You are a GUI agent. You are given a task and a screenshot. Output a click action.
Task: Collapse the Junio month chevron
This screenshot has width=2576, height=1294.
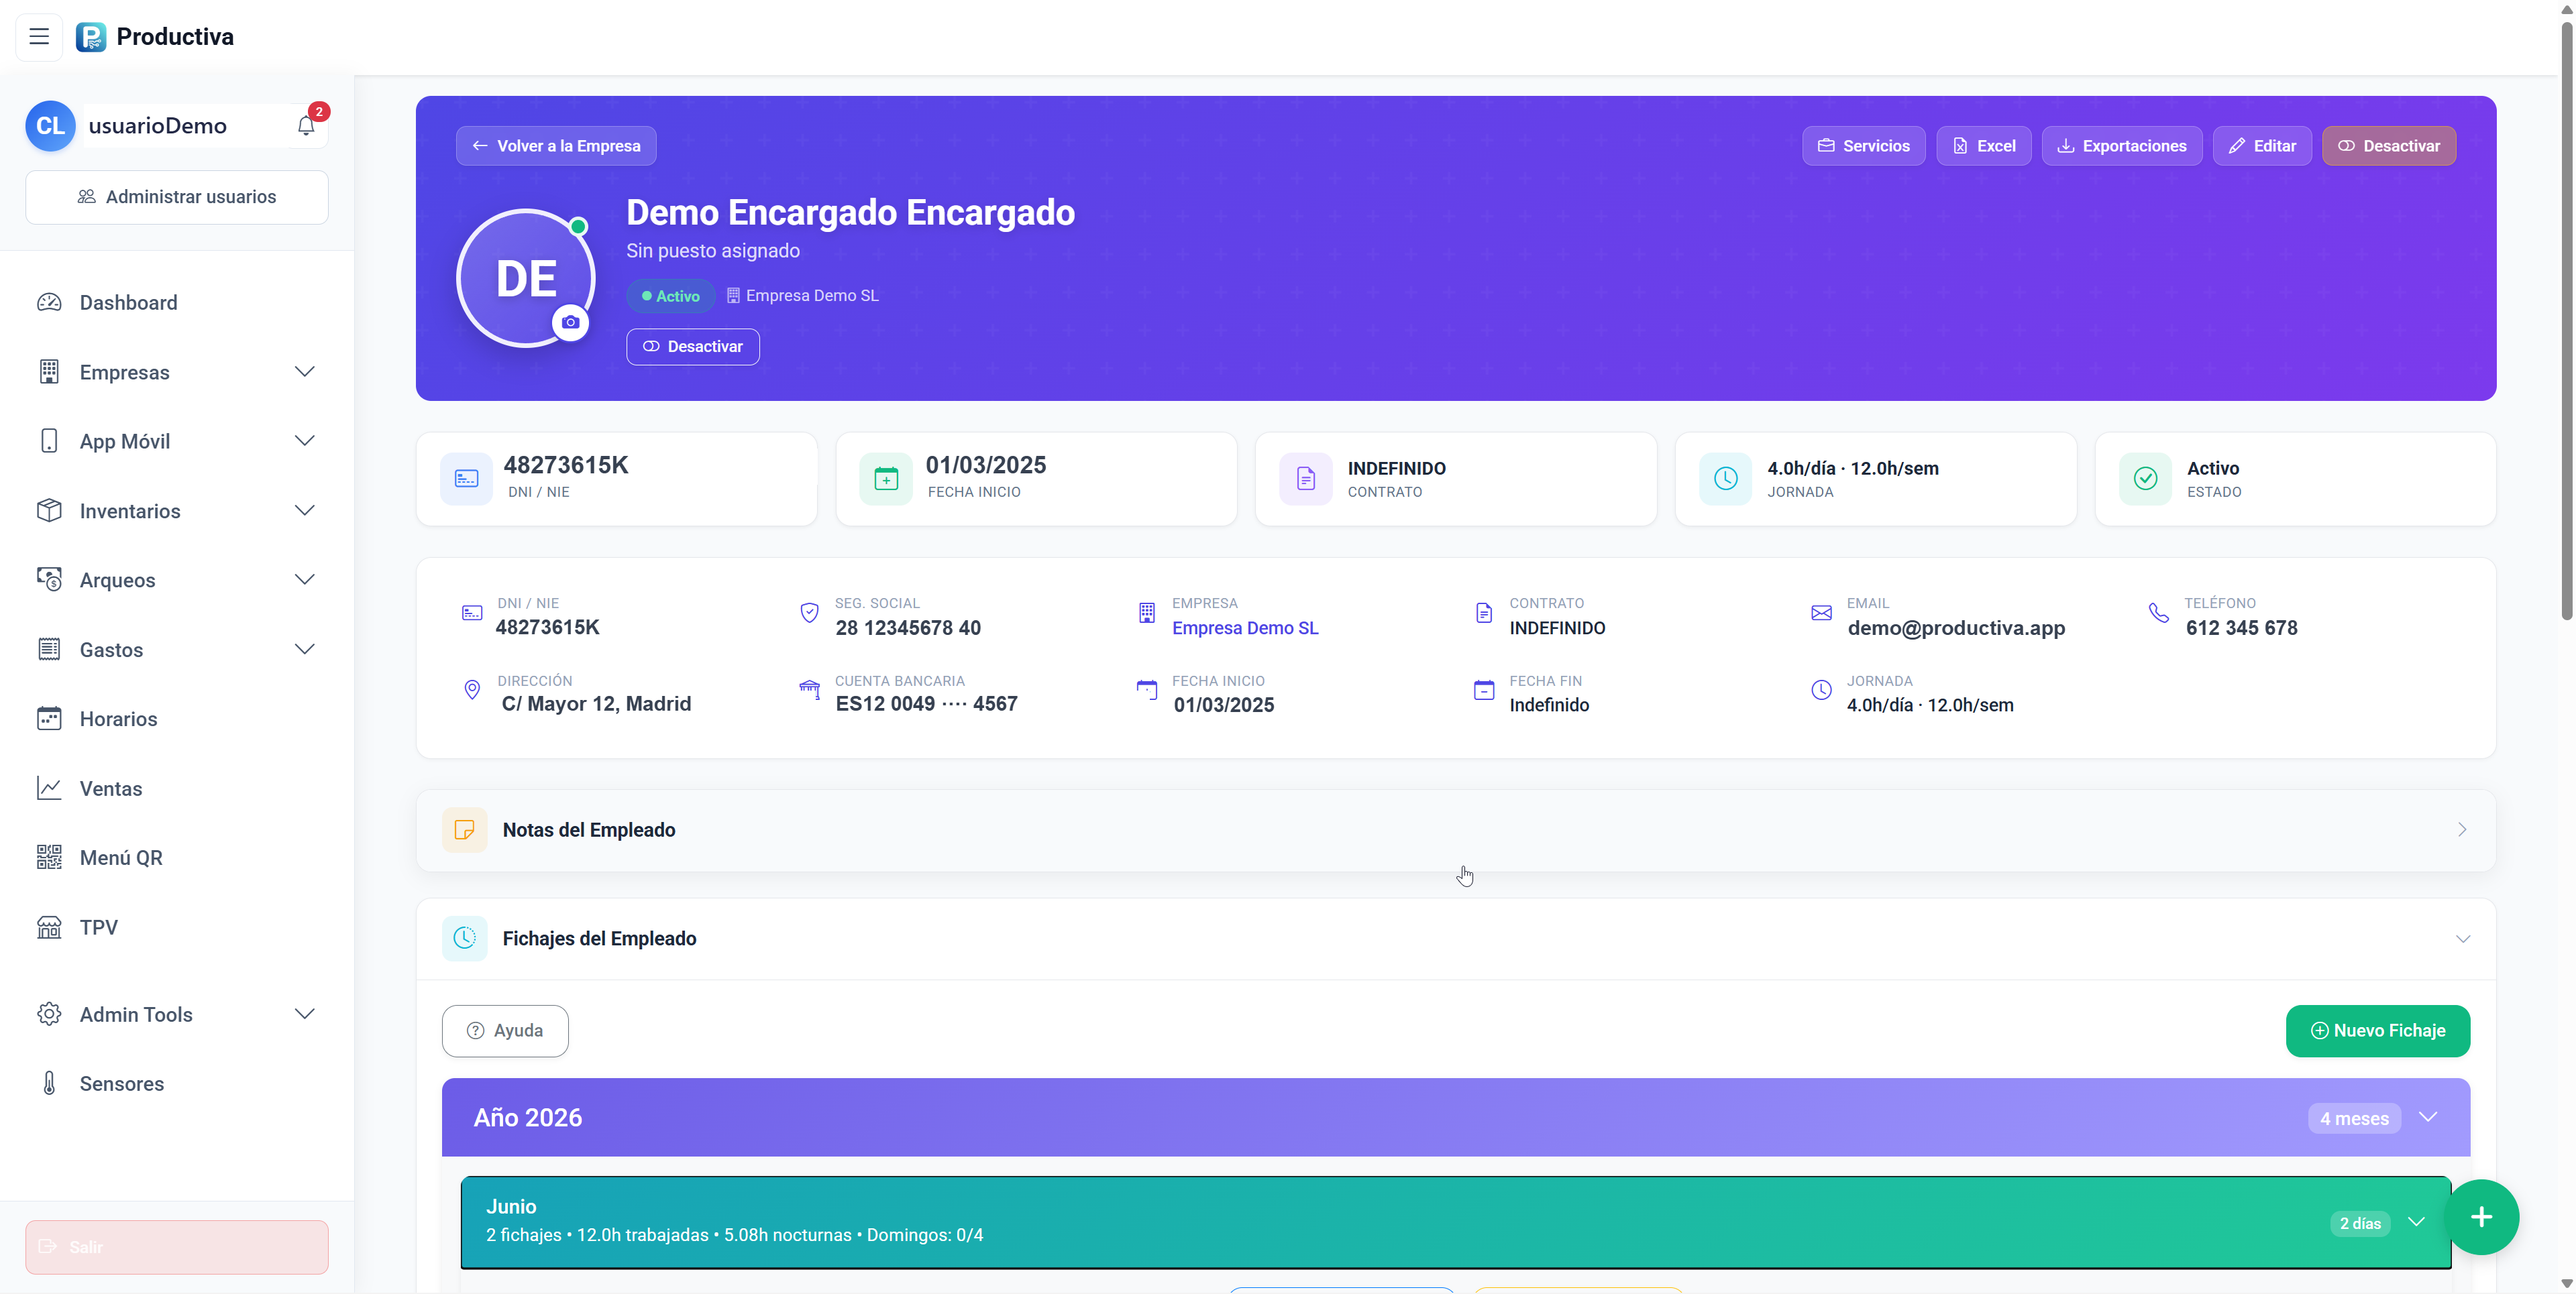pos(2416,1222)
